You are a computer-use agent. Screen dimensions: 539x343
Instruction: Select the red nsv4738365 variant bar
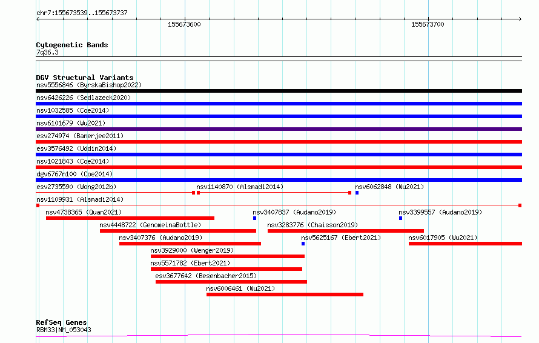[130, 218]
